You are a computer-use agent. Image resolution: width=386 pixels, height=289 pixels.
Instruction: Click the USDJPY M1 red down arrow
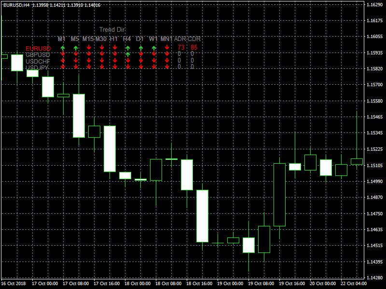pyautogui.click(x=63, y=66)
